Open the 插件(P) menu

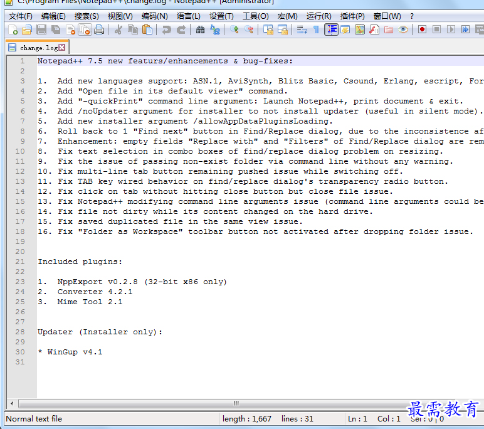tap(352, 16)
